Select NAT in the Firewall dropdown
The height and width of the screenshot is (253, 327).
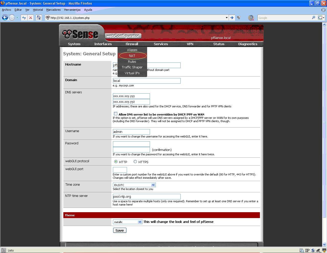click(132, 56)
